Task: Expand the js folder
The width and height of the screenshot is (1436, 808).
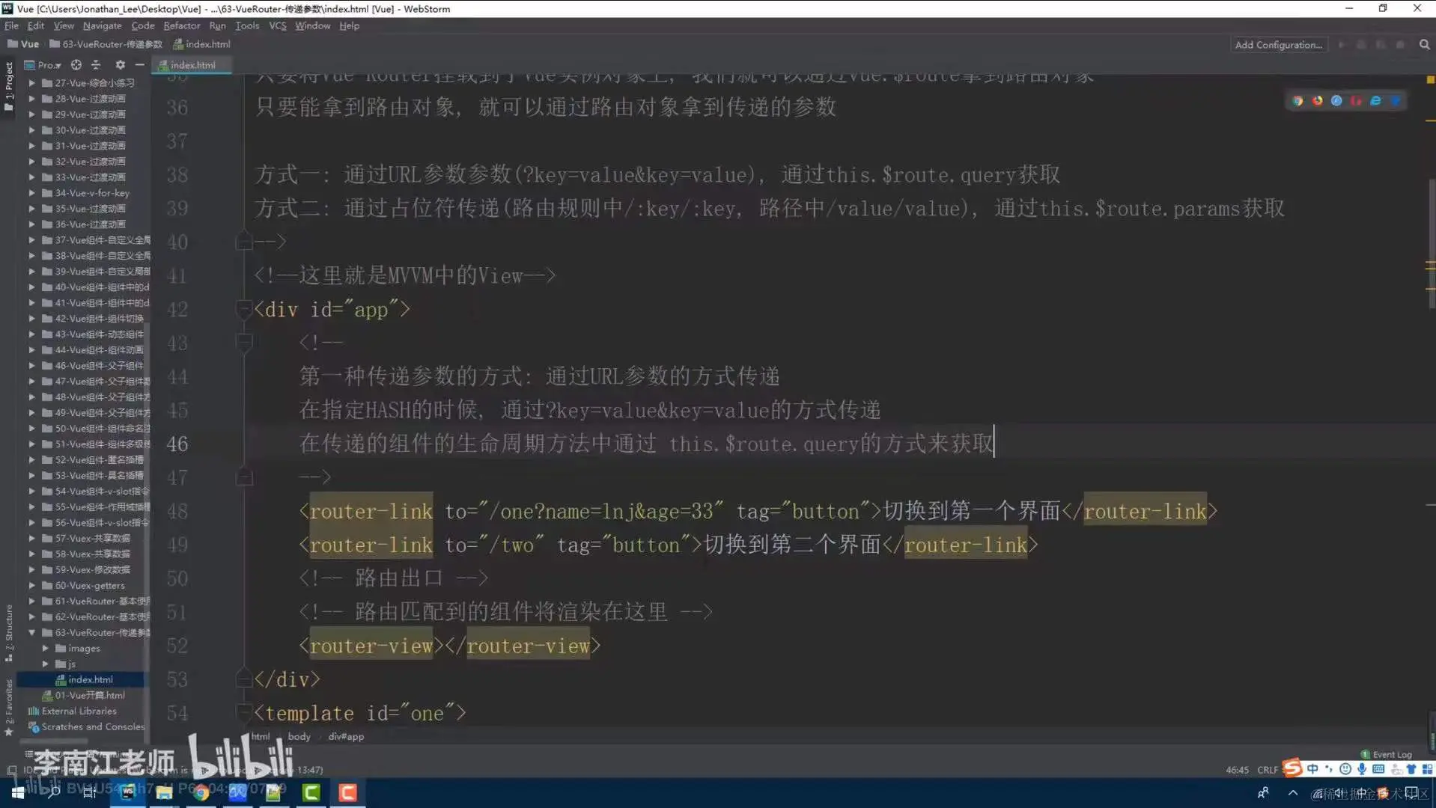Action: [x=45, y=664]
